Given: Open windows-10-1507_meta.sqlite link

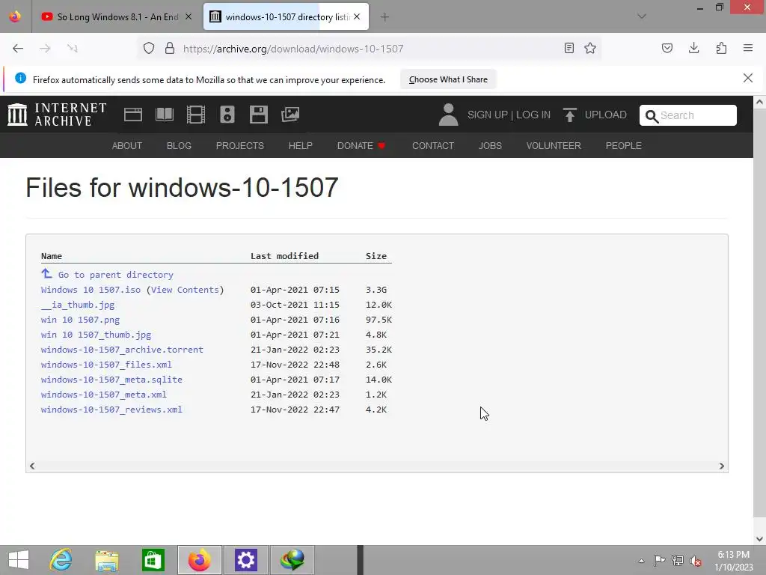Looking at the screenshot, I should [111, 380].
